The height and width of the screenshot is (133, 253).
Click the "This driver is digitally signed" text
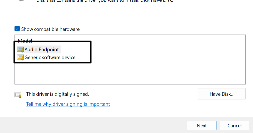click(x=57, y=94)
